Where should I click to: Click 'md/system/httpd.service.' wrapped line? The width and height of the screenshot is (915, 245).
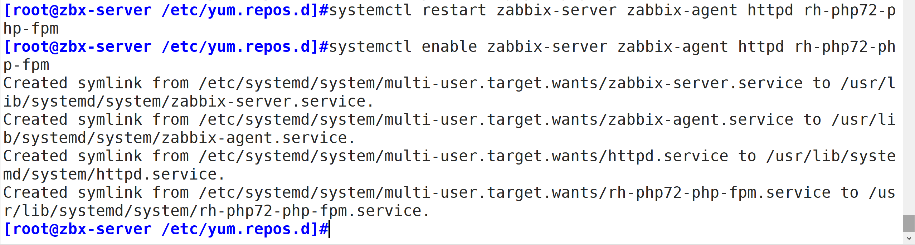pyautogui.click(x=114, y=175)
